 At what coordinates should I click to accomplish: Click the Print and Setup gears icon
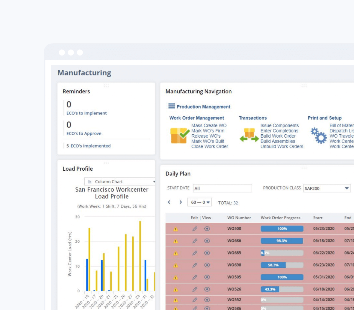[x=319, y=136]
